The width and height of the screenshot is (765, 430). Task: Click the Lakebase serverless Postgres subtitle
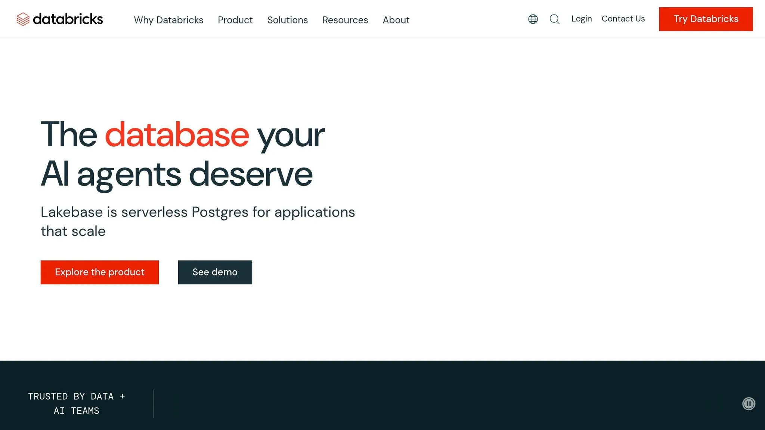pyautogui.click(x=198, y=221)
